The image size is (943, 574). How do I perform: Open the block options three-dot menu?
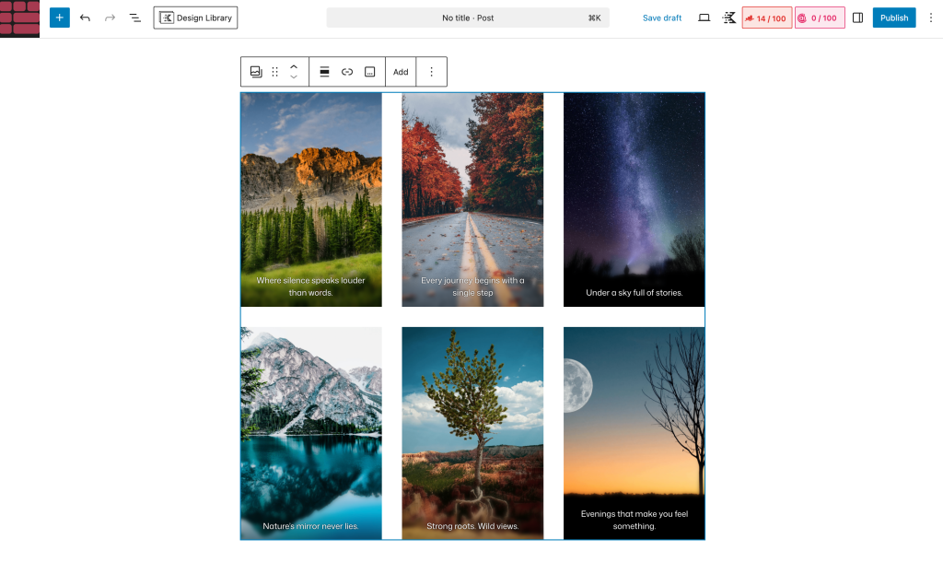[x=431, y=72]
